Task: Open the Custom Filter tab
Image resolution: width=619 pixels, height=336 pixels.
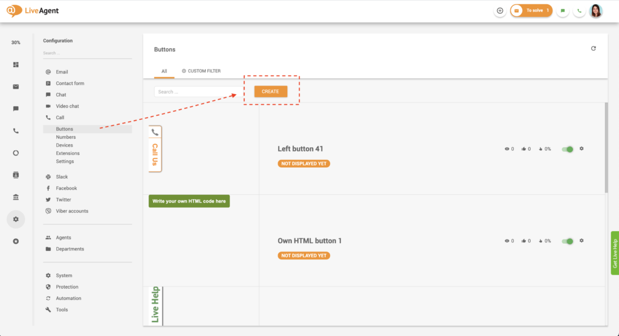Action: (x=201, y=71)
